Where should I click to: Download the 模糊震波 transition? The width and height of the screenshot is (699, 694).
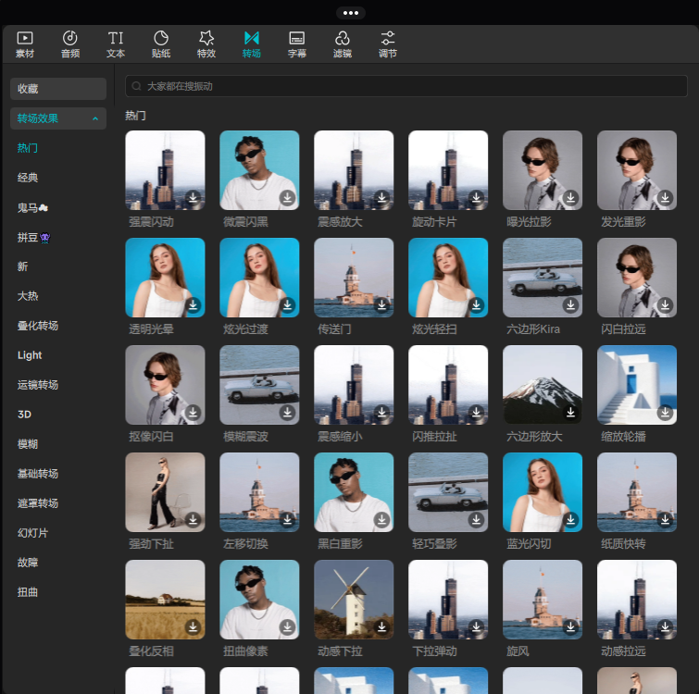click(288, 412)
